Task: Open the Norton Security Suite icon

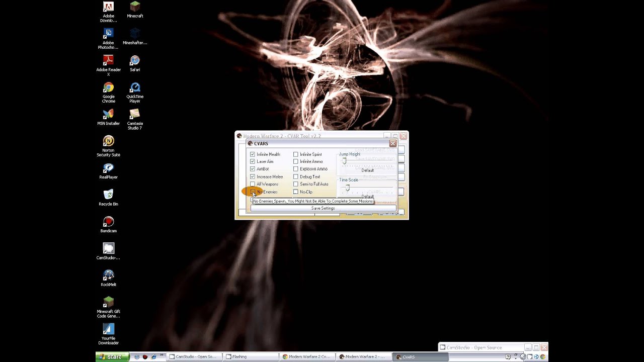Action: pyautogui.click(x=108, y=146)
